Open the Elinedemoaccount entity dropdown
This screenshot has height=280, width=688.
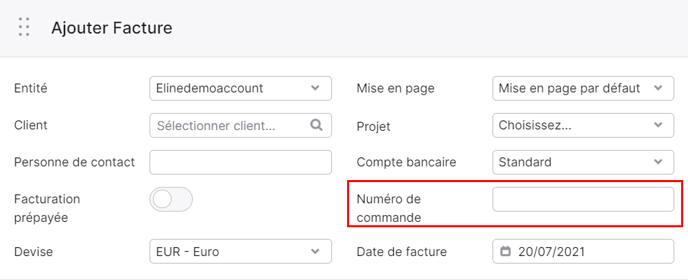241,88
